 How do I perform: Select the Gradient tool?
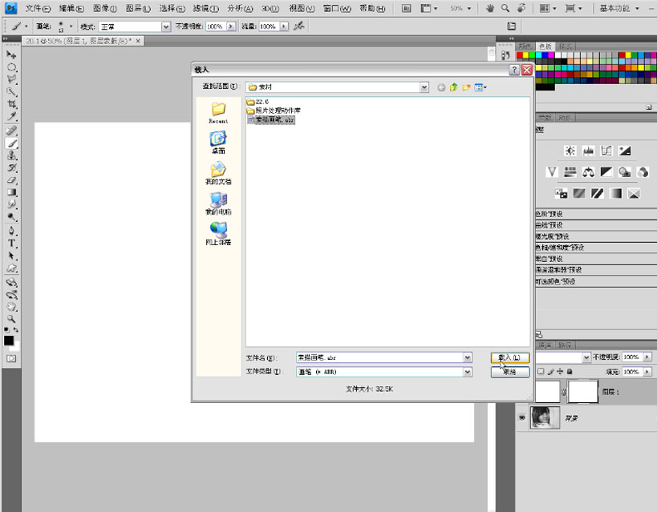[x=11, y=192]
